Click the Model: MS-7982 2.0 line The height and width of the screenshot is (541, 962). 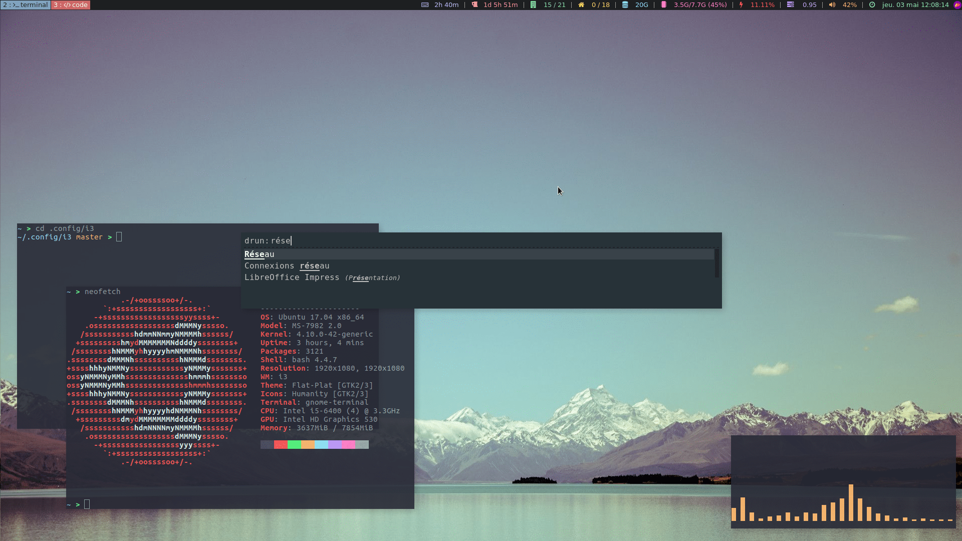[301, 326]
